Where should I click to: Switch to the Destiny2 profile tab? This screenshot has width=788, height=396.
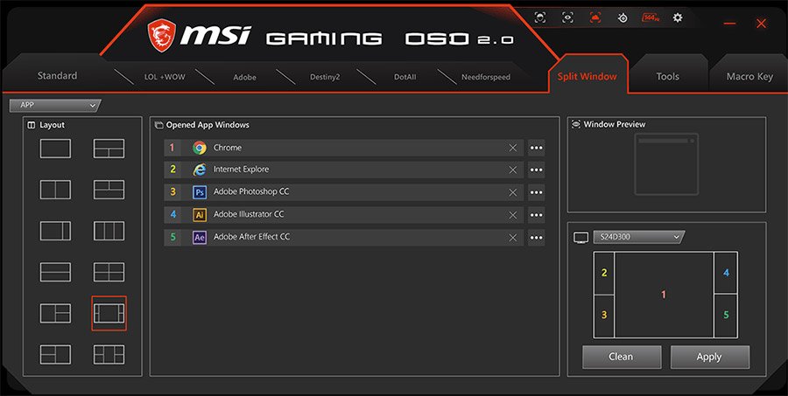[x=325, y=77]
